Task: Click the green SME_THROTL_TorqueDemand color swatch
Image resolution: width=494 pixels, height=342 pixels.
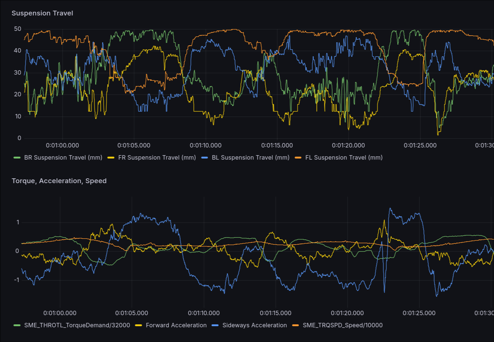Action: [x=17, y=325]
